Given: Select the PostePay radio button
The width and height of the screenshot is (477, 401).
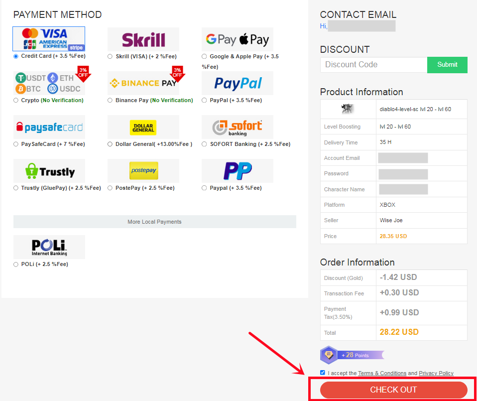Looking at the screenshot, I should click(x=110, y=188).
